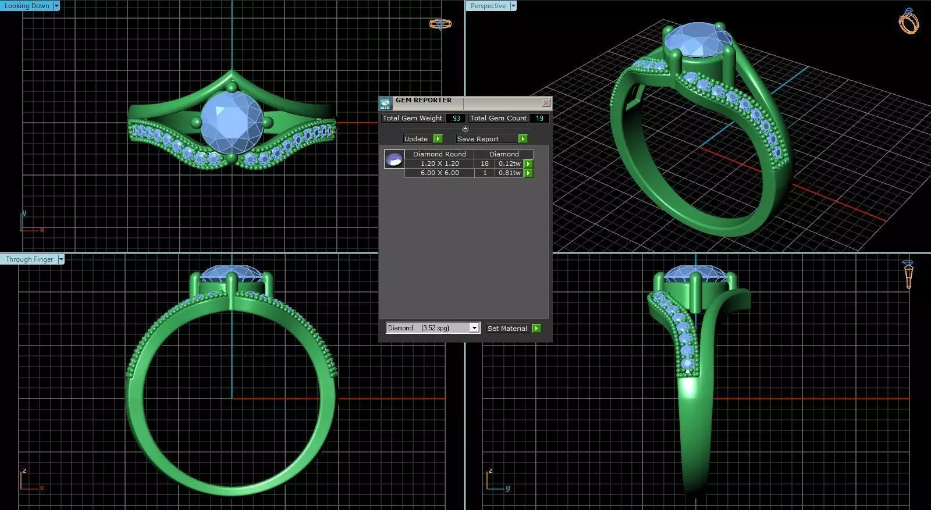
Task: Click the Set Material button
Action: click(x=507, y=329)
